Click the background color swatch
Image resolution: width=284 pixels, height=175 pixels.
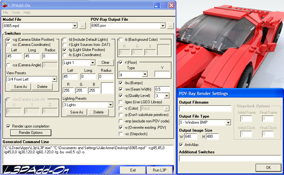164,50
